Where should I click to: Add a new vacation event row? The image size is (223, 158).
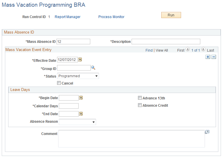(208, 57)
